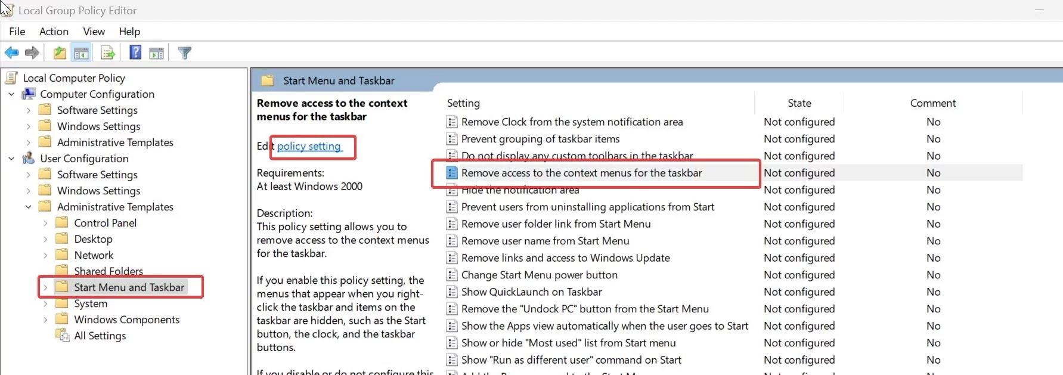Expand the Start Menu and Taskbar node
Image resolution: width=1063 pixels, height=375 pixels.
click(45, 287)
